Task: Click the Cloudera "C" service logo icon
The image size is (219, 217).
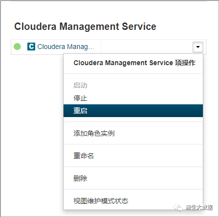Action: coord(31,47)
